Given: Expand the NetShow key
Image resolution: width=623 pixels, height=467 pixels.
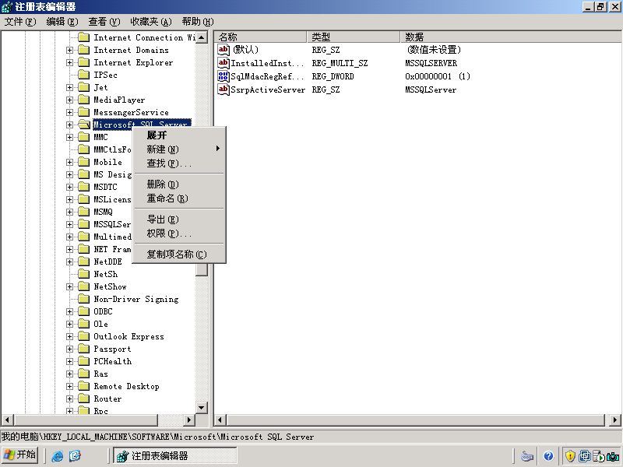Looking at the screenshot, I should click(x=69, y=286).
